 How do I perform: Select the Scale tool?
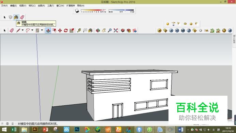pyautogui.click(x=72, y=30)
